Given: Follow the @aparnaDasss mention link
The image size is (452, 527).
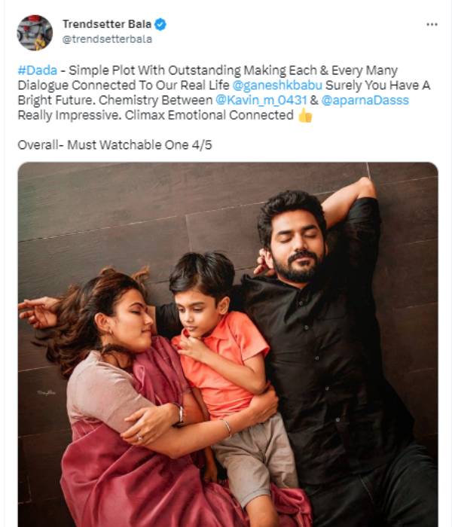Looking at the screenshot, I should click(365, 100).
